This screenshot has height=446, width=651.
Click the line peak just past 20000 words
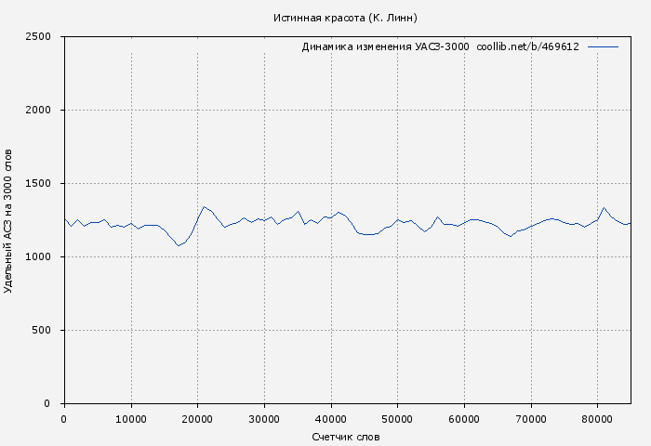[204, 207]
